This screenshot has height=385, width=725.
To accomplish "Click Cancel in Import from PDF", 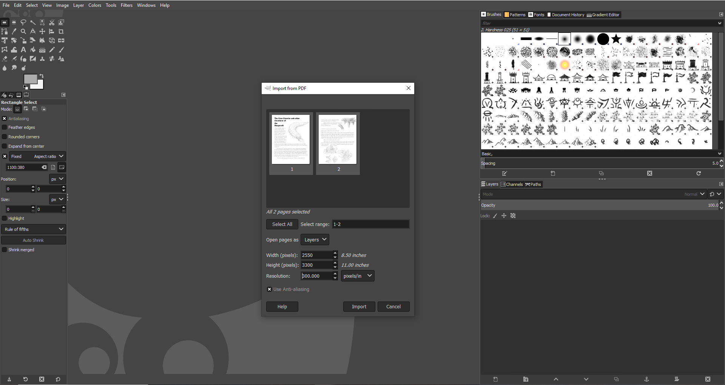I will pos(393,307).
